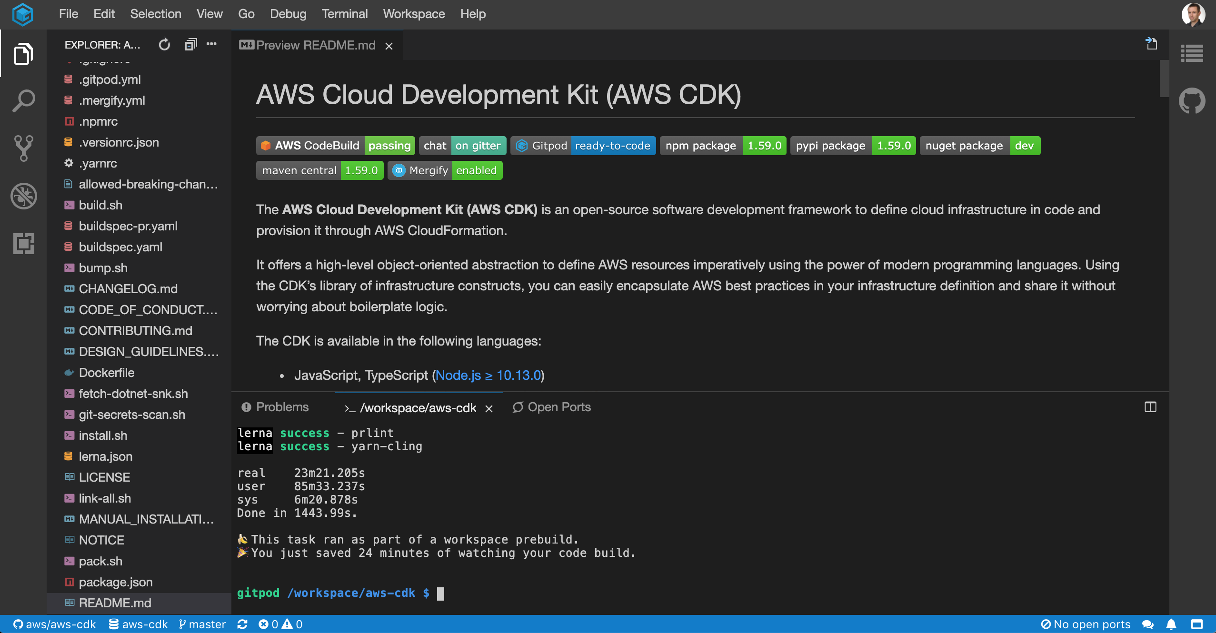Close the /workspace/aws-cdk terminal tab
The height and width of the screenshot is (633, 1216).
[x=489, y=408]
